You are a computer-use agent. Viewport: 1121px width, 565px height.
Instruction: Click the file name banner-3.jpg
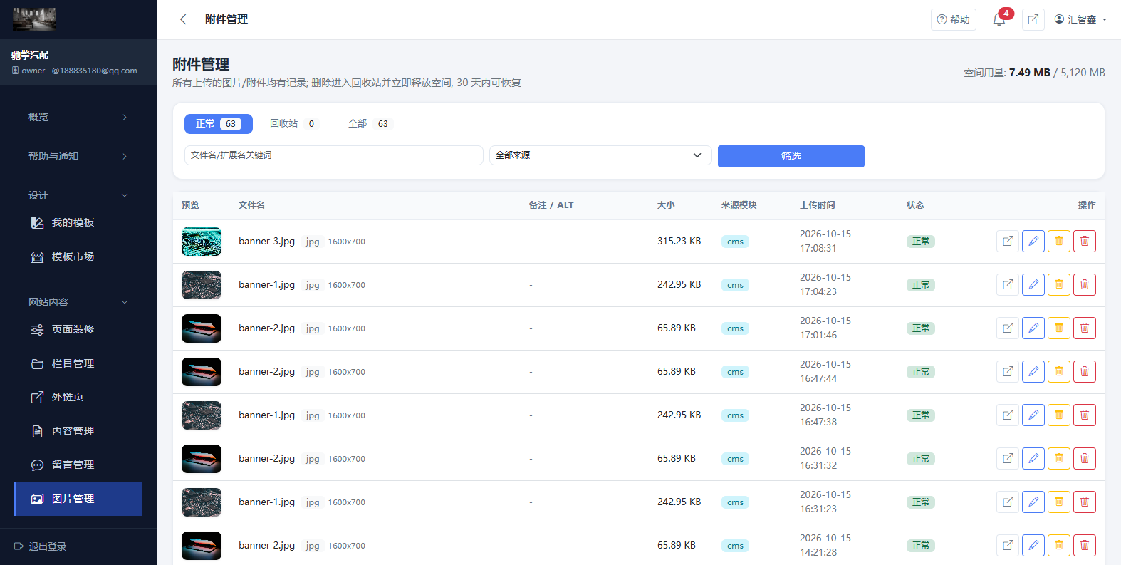pyautogui.click(x=266, y=242)
